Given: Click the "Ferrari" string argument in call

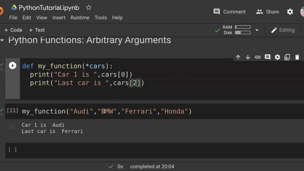Looking at the screenshot, I should pos(139,111).
